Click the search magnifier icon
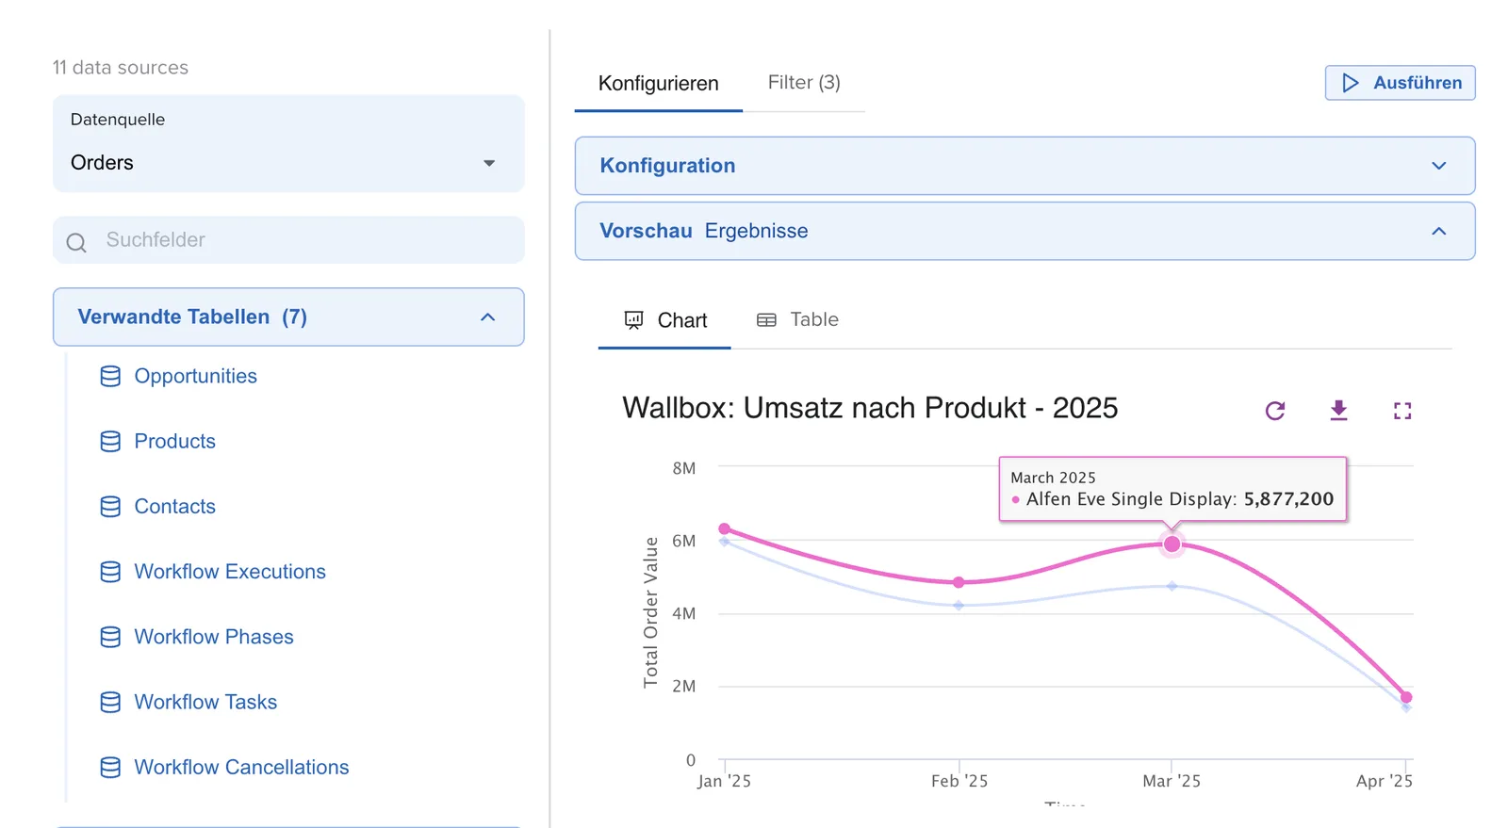Image resolution: width=1508 pixels, height=828 pixels. pos(76,242)
